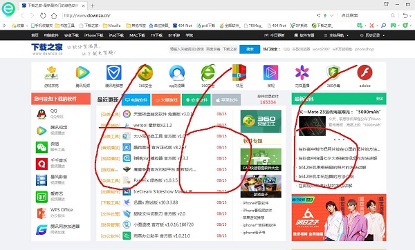Viewport: 415px width, 250px height.
Task: Click the photoshop hot search link
Action: [x=365, y=49]
